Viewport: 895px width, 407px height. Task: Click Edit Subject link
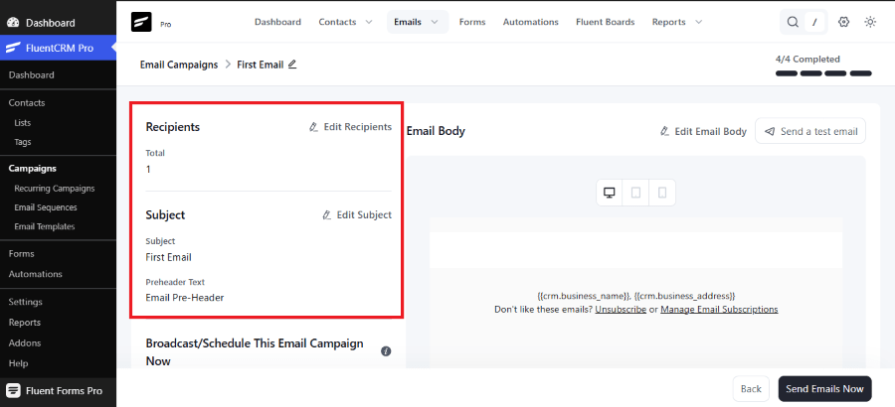click(x=357, y=214)
